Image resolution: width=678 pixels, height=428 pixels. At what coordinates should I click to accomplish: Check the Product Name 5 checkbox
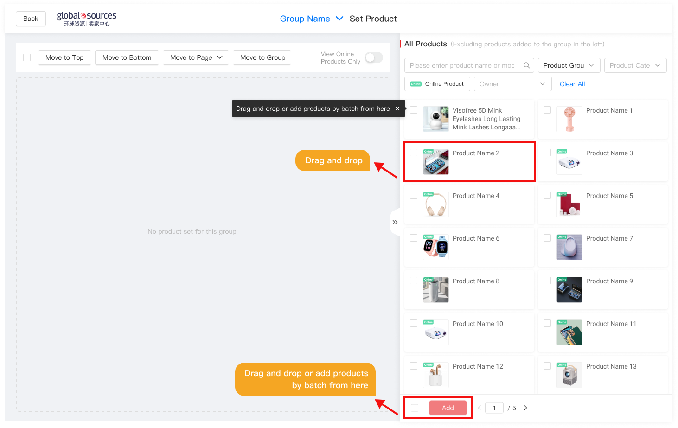coord(547,195)
